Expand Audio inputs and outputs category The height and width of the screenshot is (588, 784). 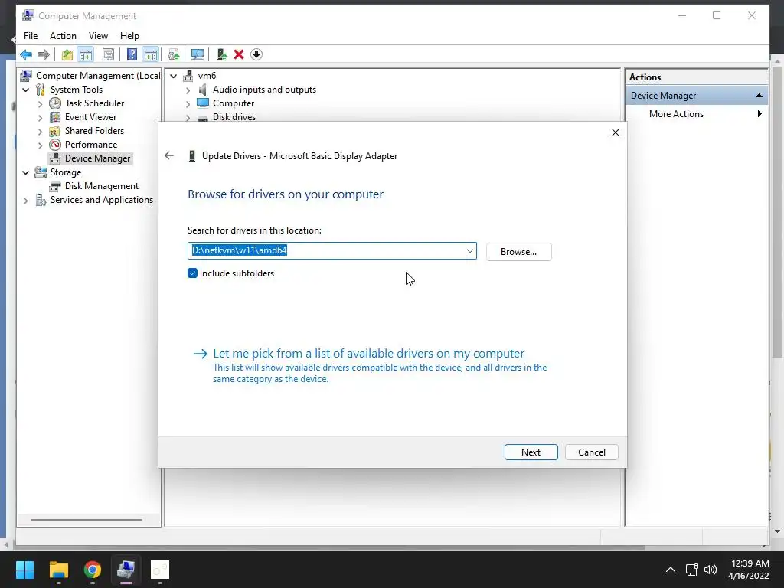(188, 90)
